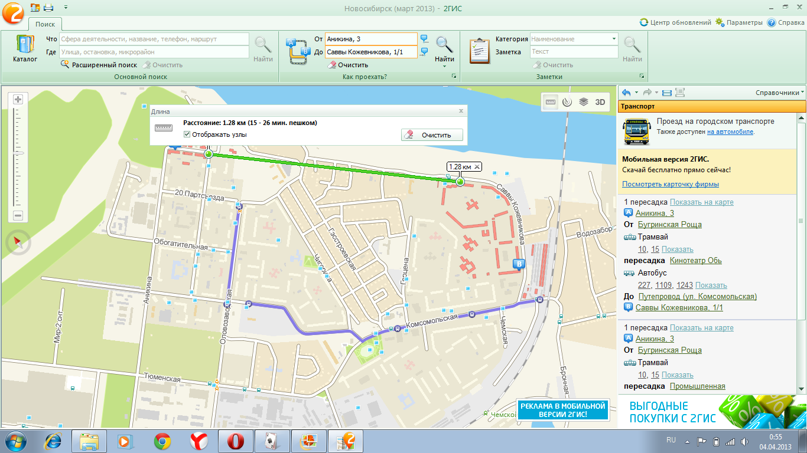
Task: Open the map layers tool
Action: tap(584, 101)
